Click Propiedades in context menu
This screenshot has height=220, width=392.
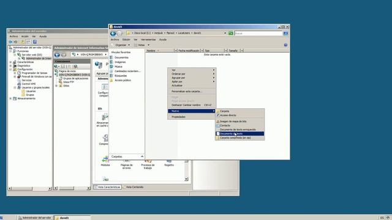point(192,117)
